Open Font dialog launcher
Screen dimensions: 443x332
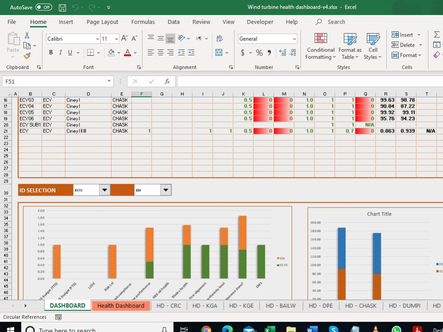[x=139, y=67]
